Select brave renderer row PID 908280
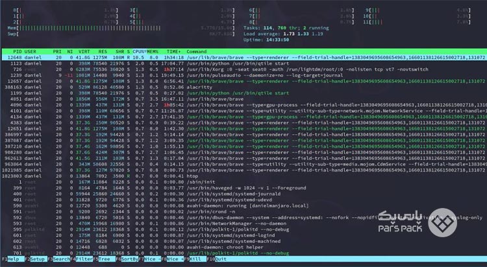487x267 pixels. pos(244,152)
